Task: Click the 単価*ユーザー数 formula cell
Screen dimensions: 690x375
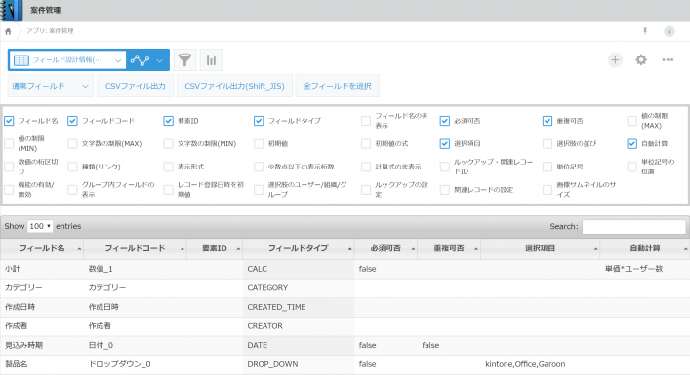Action: click(x=645, y=269)
